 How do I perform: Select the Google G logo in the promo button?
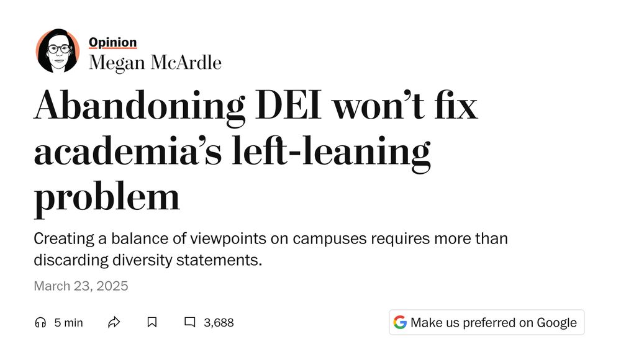tap(399, 322)
